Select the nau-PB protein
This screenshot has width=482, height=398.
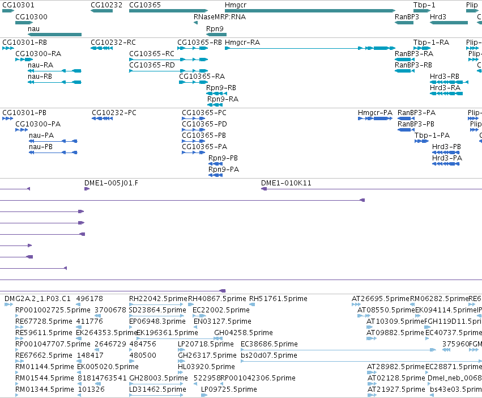(x=53, y=153)
